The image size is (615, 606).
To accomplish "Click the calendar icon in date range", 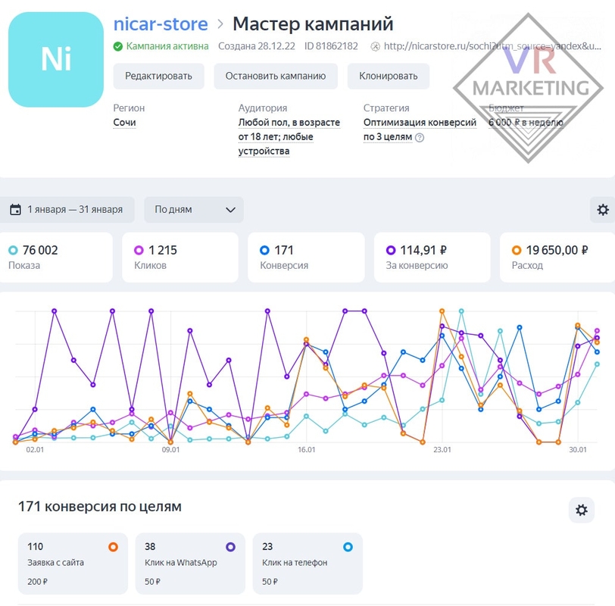I will pos(15,210).
